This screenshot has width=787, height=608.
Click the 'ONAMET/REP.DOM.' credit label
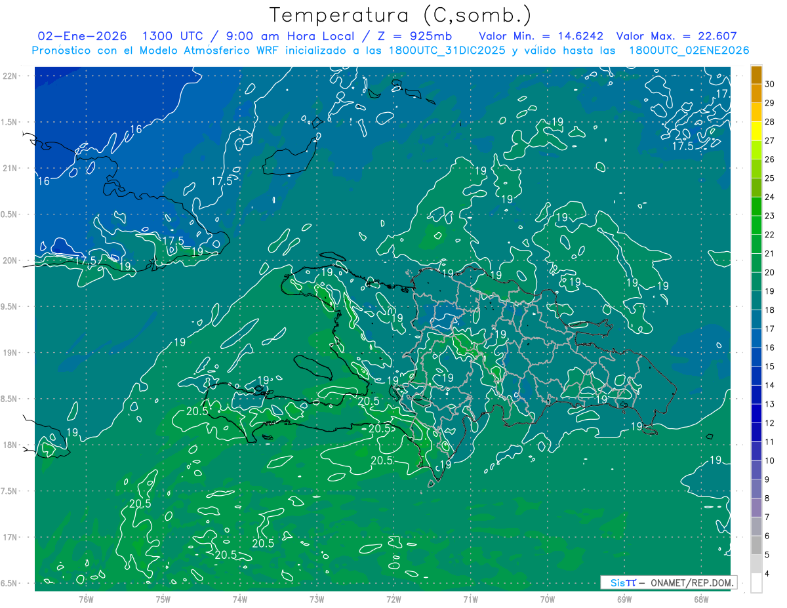(693, 582)
